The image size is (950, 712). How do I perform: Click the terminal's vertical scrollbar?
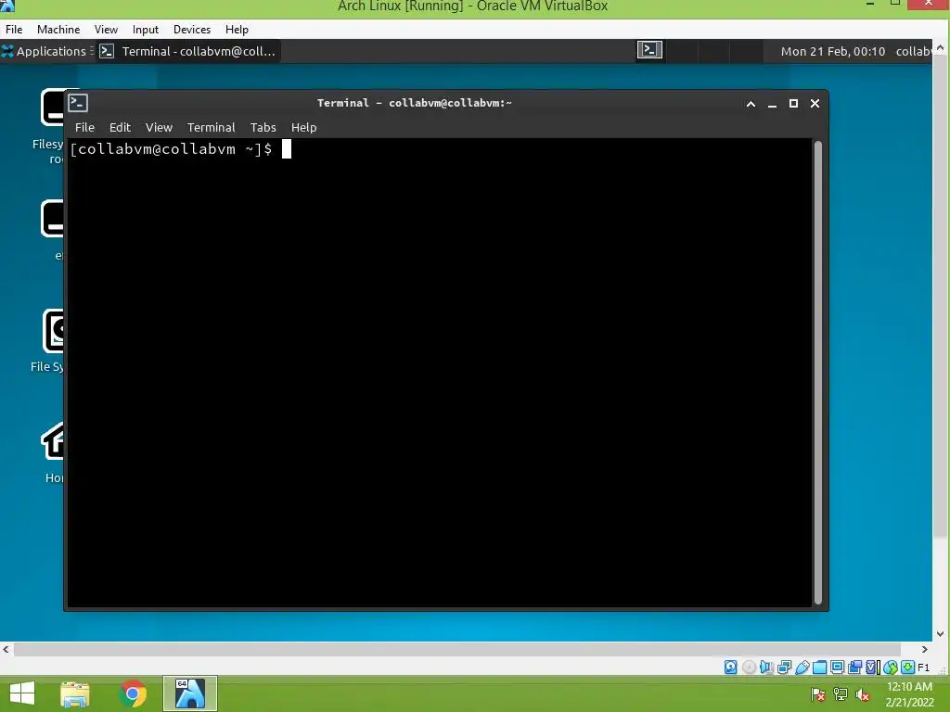(x=818, y=373)
